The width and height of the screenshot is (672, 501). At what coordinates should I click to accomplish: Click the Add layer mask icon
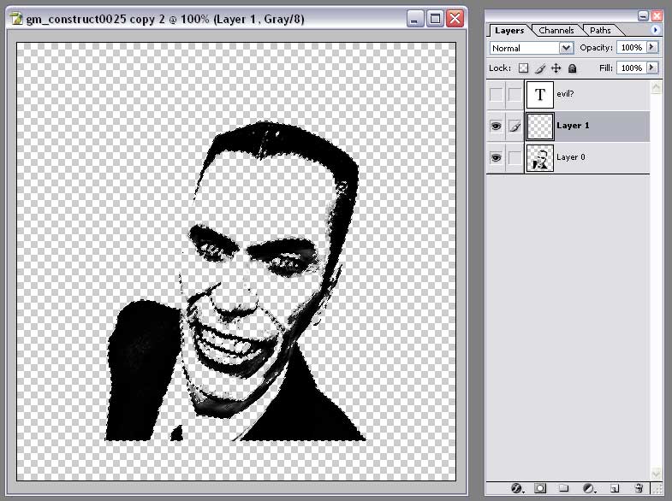(541, 488)
